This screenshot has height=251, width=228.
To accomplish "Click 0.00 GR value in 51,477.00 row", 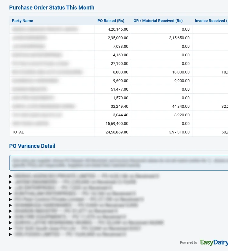I will (x=185, y=89).
